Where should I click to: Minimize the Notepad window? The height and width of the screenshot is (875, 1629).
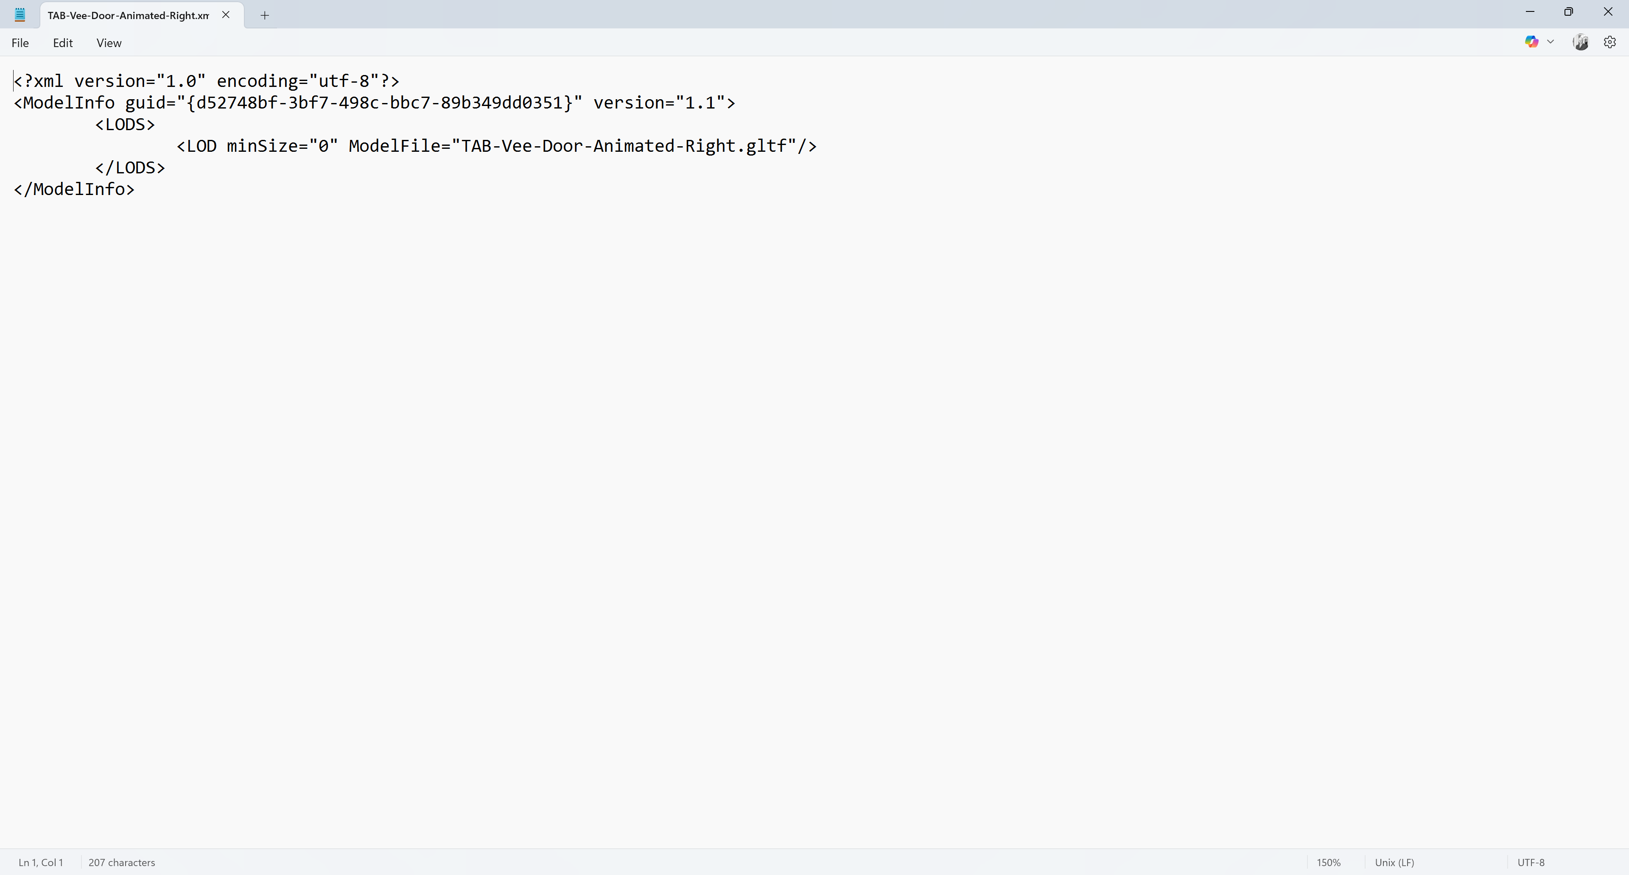(1530, 11)
